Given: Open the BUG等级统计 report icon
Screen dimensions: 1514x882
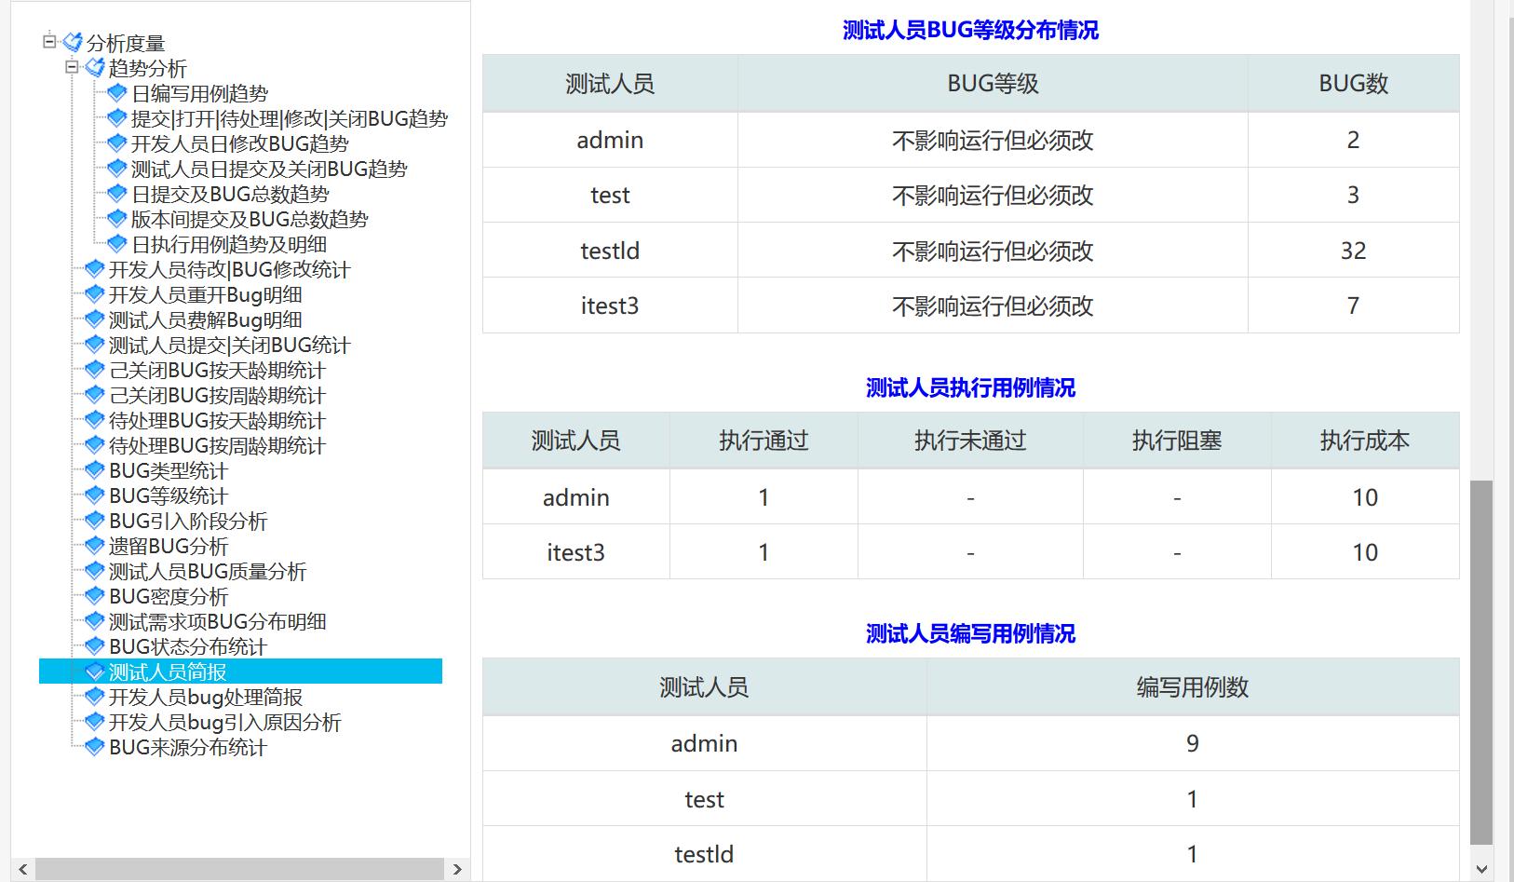Looking at the screenshot, I should [x=94, y=495].
